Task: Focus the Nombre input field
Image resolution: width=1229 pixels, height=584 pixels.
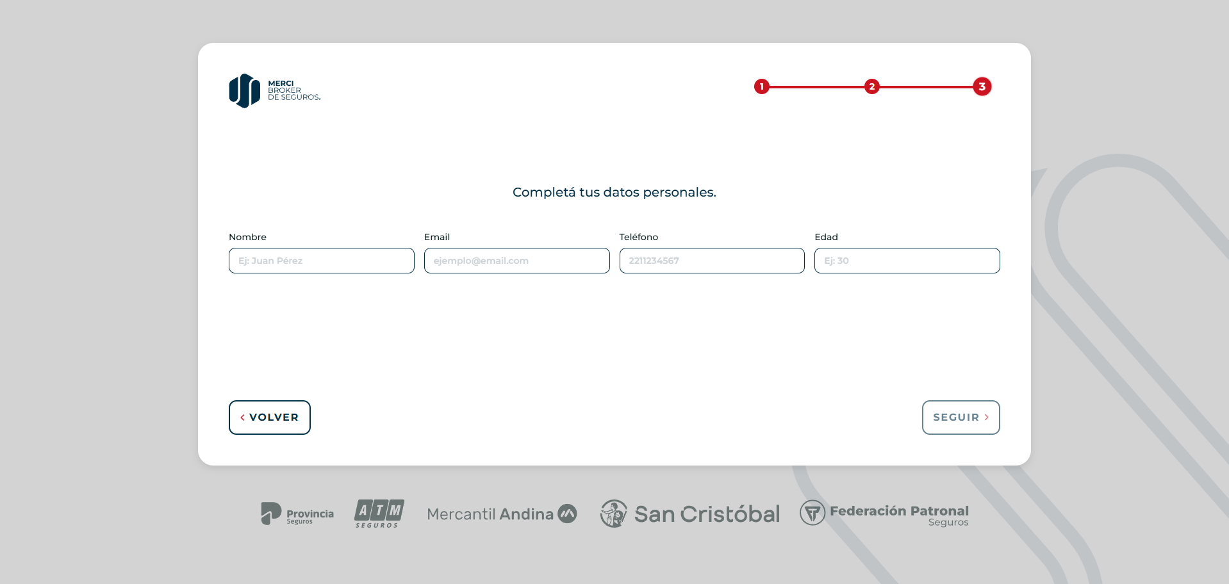Action: [321, 261]
